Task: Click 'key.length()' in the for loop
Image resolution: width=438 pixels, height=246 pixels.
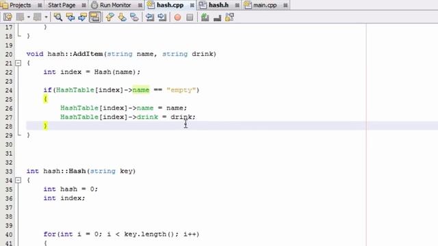Action: (x=149, y=234)
